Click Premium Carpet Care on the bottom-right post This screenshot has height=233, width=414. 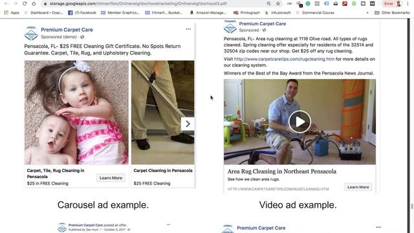tap(261, 228)
